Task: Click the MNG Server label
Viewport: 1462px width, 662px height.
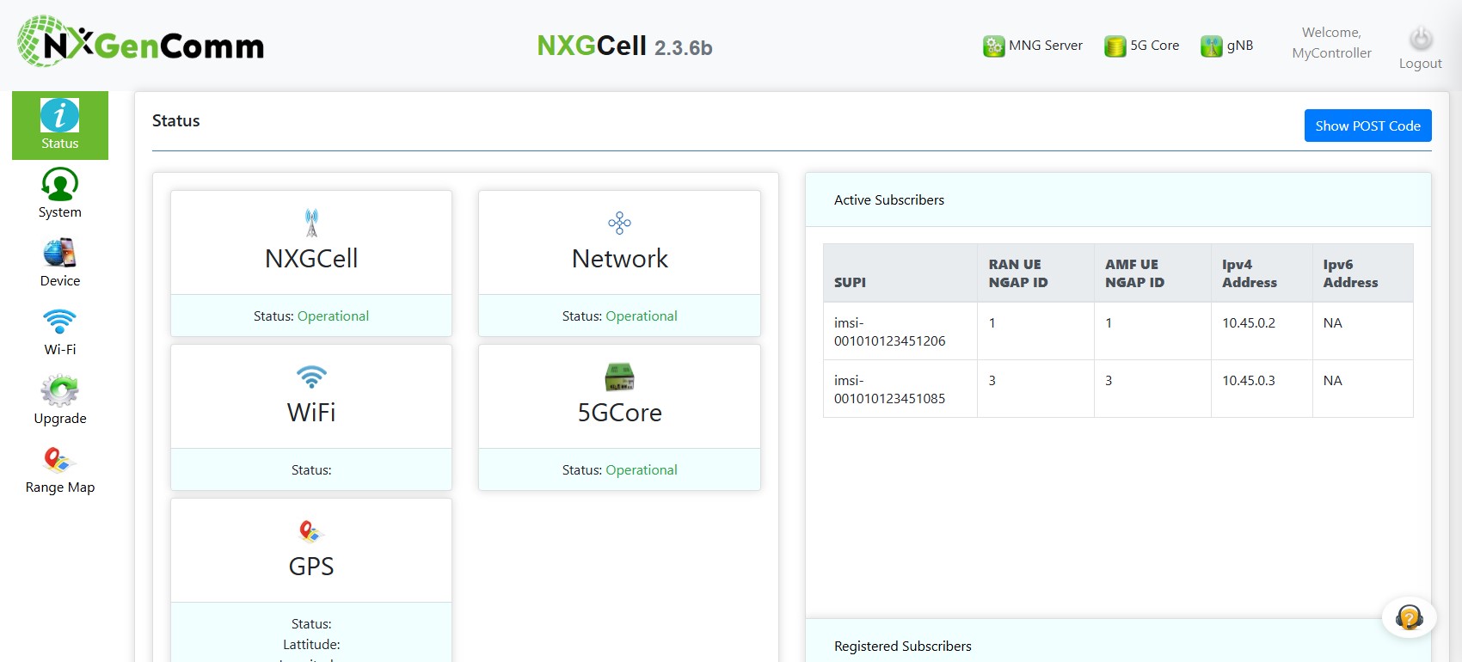Action: (x=1045, y=46)
